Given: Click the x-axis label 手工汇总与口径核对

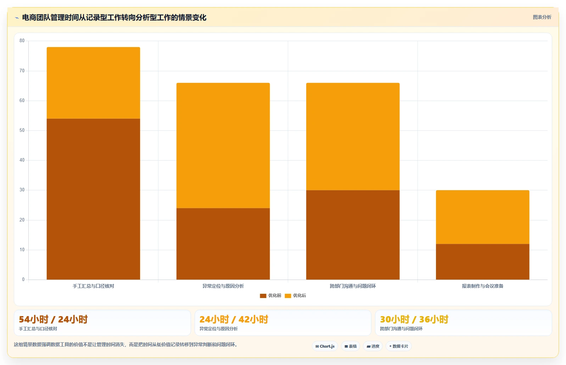Looking at the screenshot, I should click(x=93, y=286).
